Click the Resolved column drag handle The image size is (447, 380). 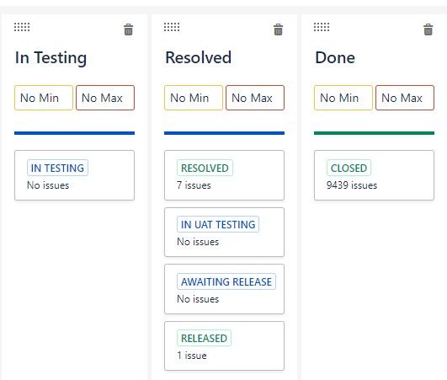pos(172,27)
